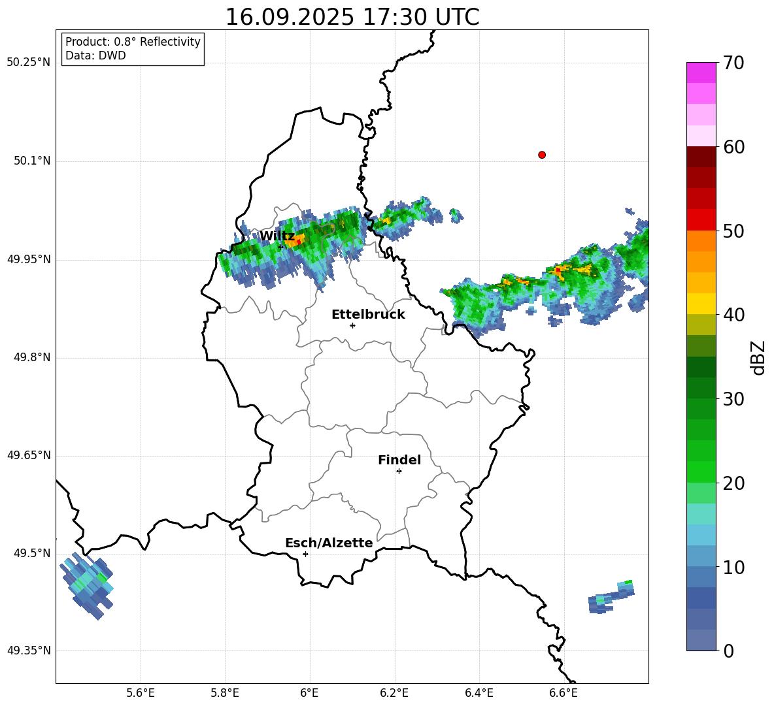Select the Findel city label
The height and width of the screenshot is (706, 774).
pos(399,460)
